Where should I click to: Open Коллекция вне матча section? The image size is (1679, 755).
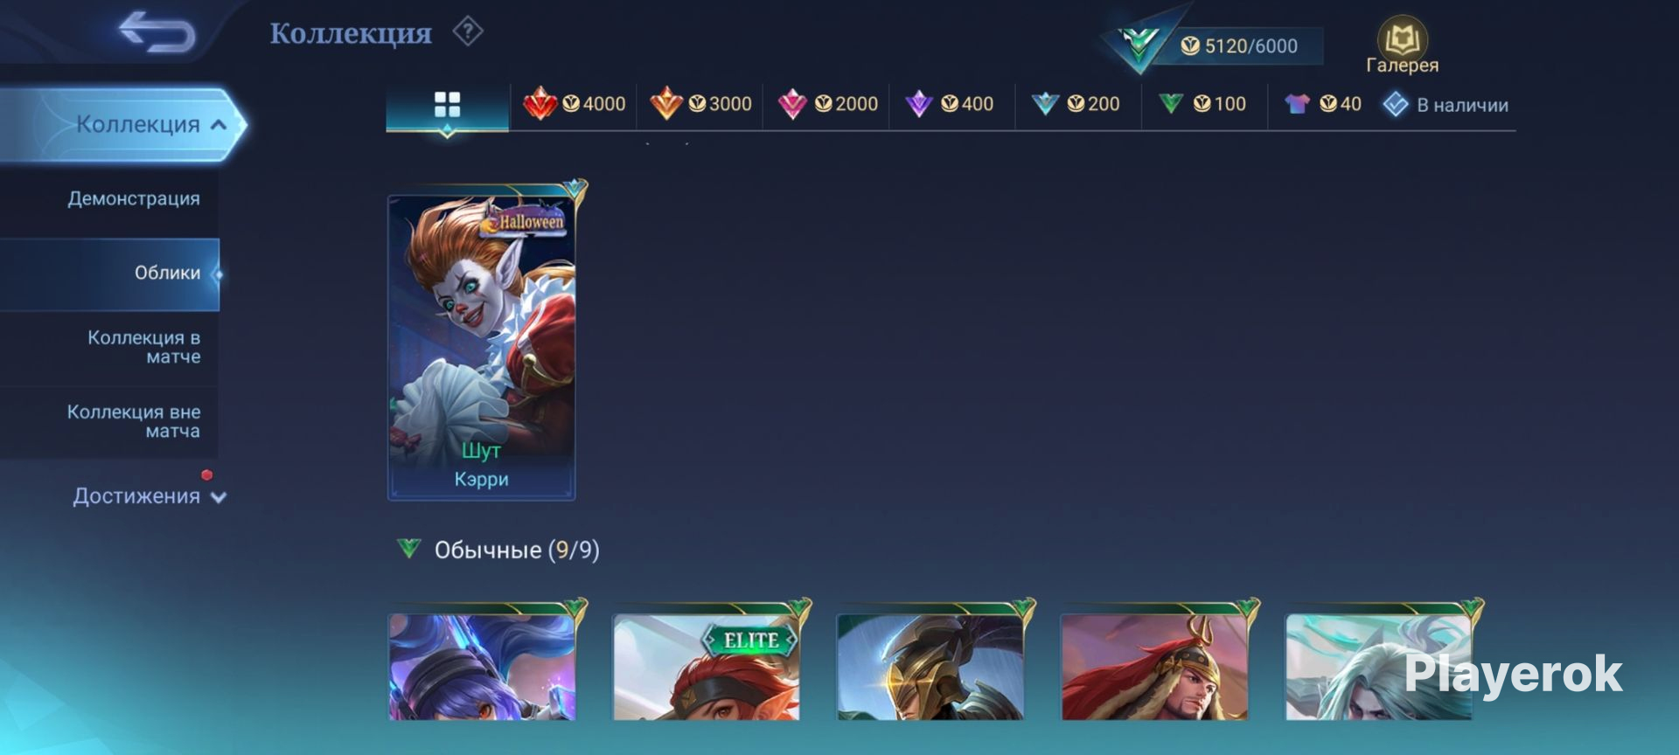[109, 421]
